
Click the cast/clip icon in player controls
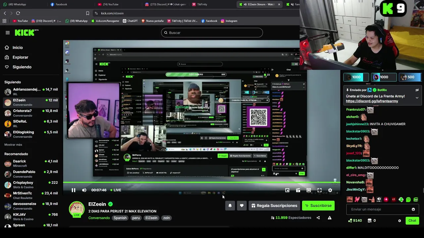click(x=298, y=190)
